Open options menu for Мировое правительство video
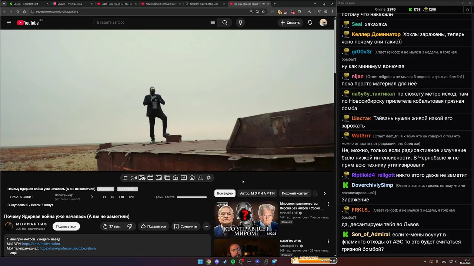The width and height of the screenshot is (474, 266). pyautogui.click(x=328, y=204)
